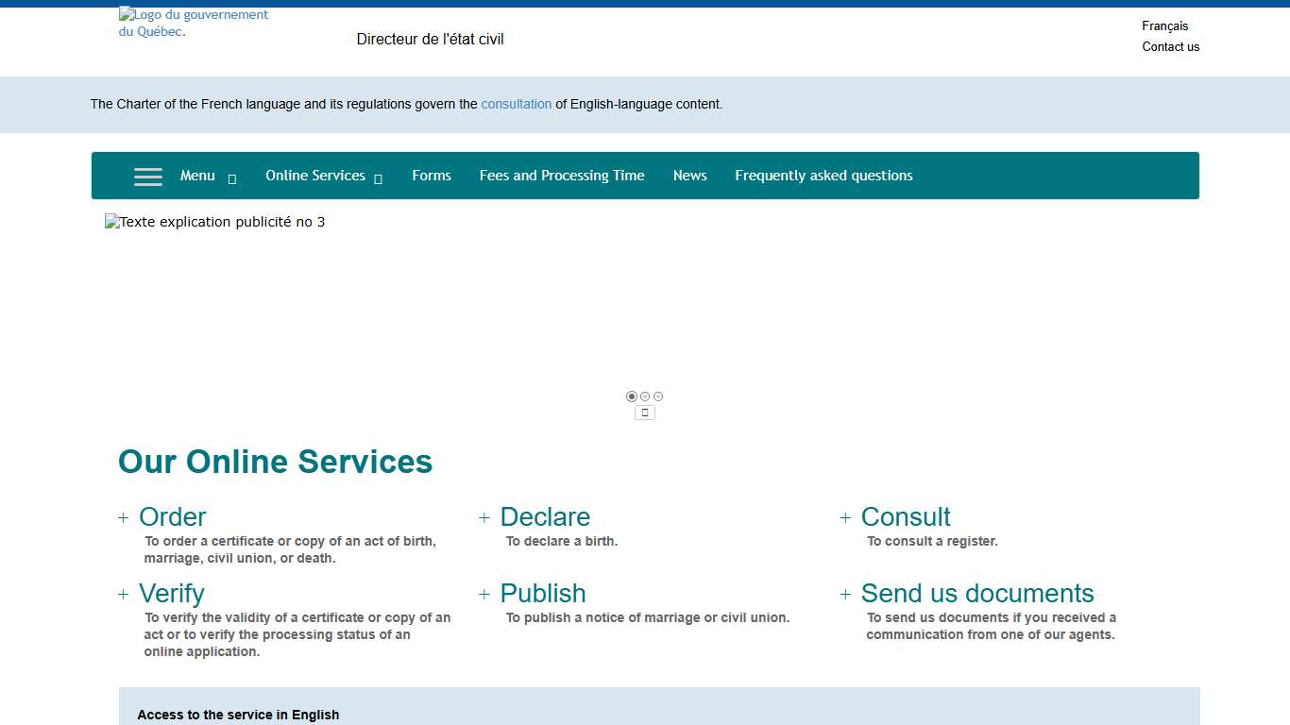Open the Forms menu item
This screenshot has height=725, width=1290.
pyautogui.click(x=432, y=176)
